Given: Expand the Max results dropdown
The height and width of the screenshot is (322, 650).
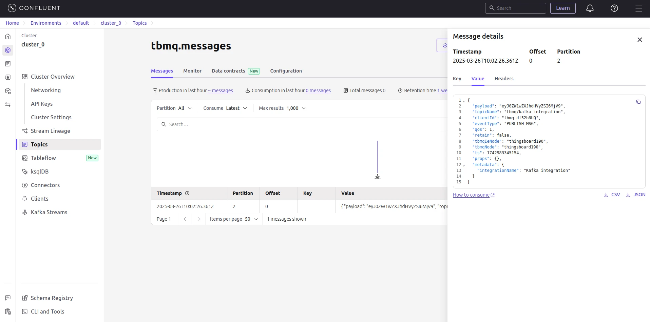Looking at the screenshot, I should click(x=282, y=108).
